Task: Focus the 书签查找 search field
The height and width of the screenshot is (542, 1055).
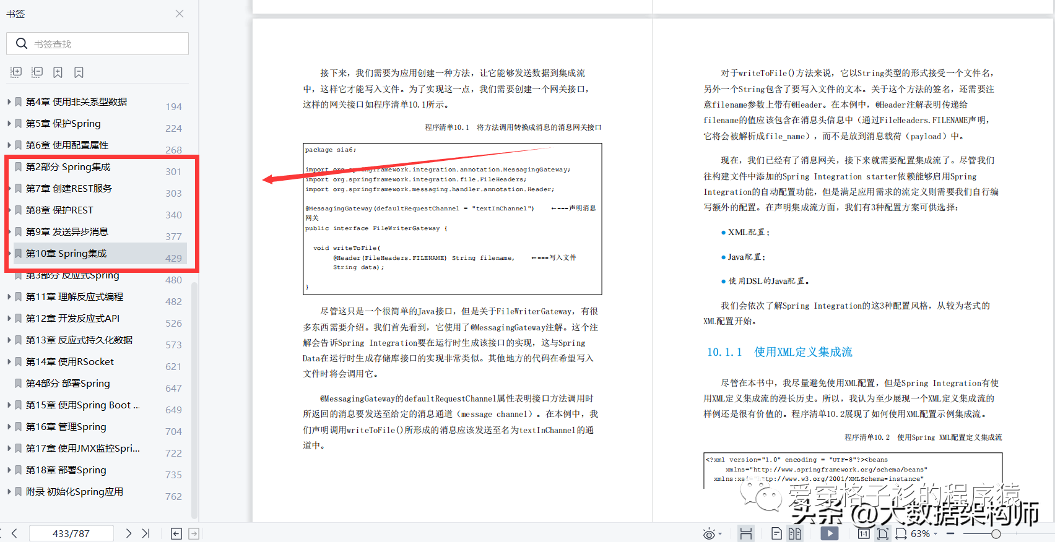Action: pos(97,44)
